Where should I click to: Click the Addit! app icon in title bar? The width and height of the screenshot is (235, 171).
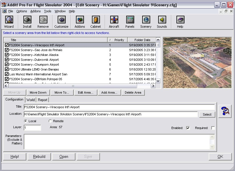tap(4, 5)
